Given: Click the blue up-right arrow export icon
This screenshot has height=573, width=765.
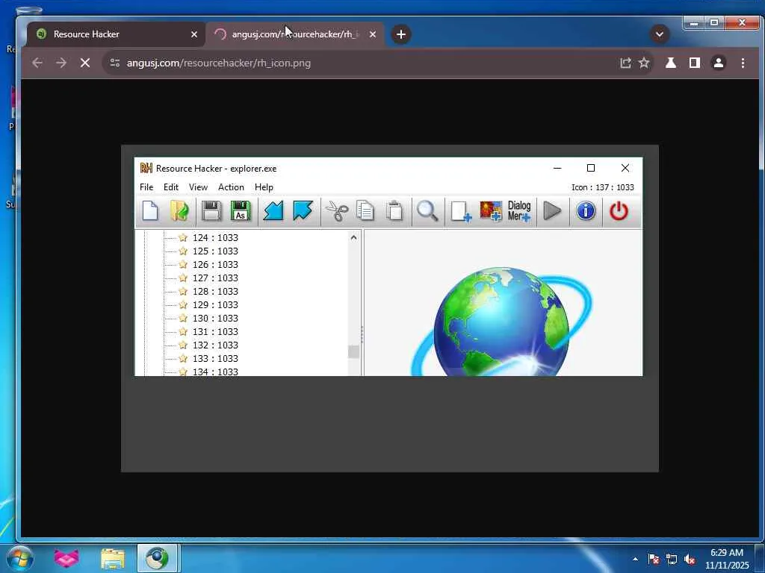Looking at the screenshot, I should 303,211.
